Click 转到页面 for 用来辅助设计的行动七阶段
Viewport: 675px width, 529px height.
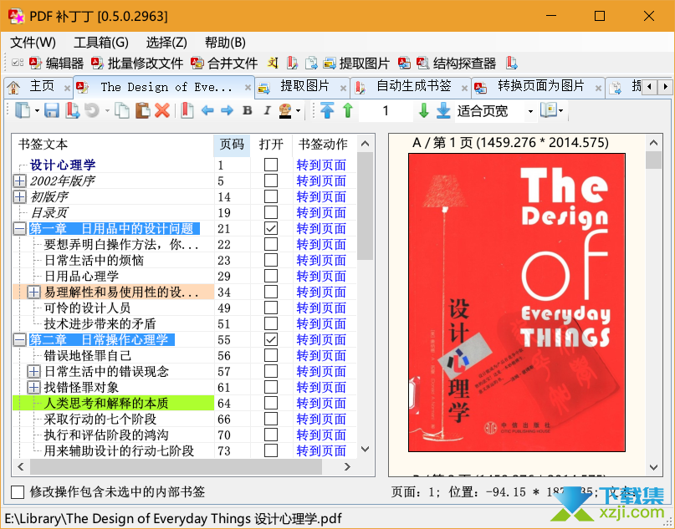[321, 450]
